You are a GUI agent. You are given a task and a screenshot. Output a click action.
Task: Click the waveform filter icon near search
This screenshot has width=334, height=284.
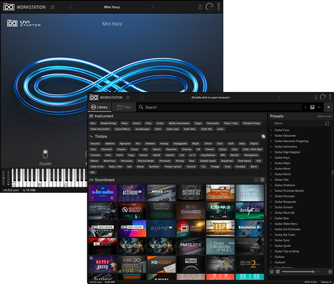[x=319, y=107]
